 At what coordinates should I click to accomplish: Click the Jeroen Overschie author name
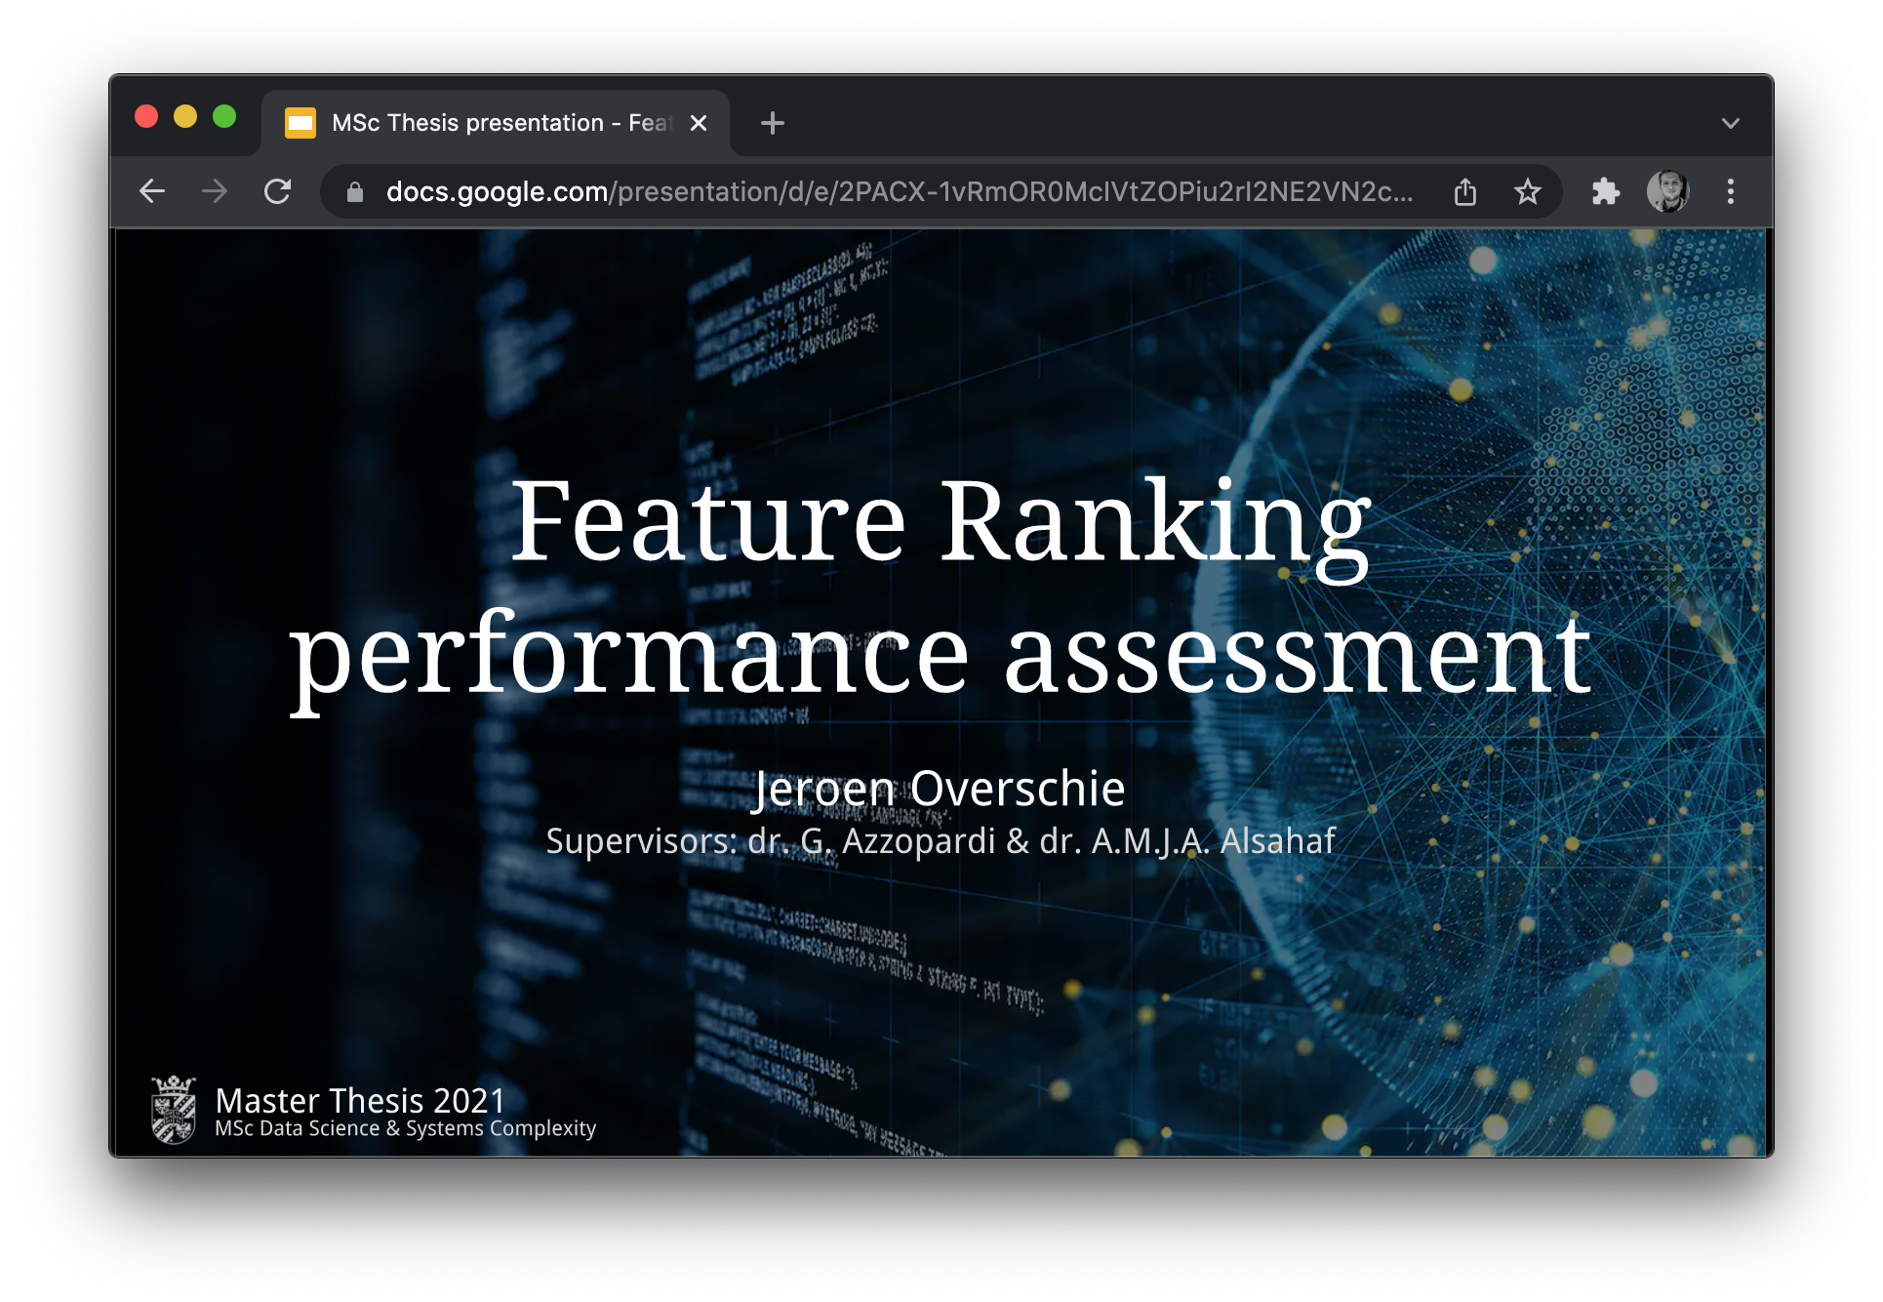(941, 789)
